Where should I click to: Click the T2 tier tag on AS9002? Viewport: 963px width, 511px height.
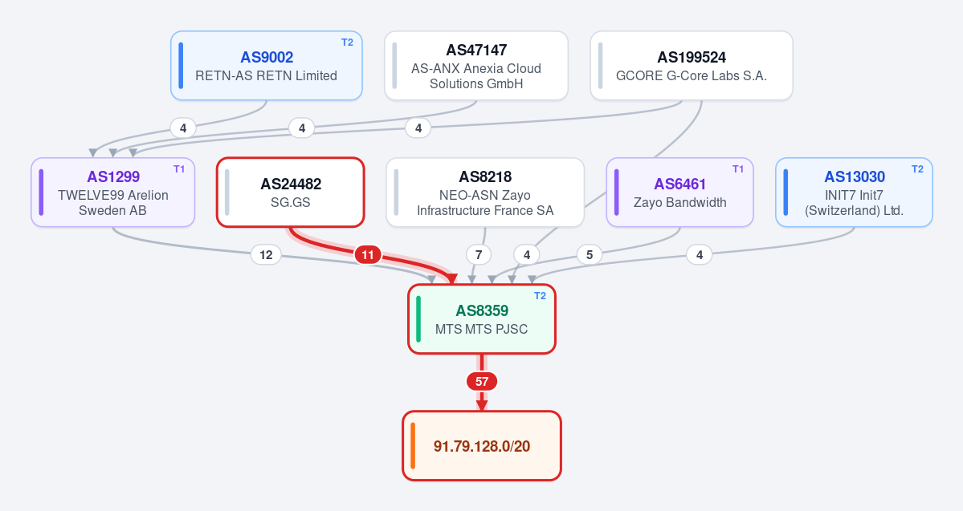[x=348, y=43]
